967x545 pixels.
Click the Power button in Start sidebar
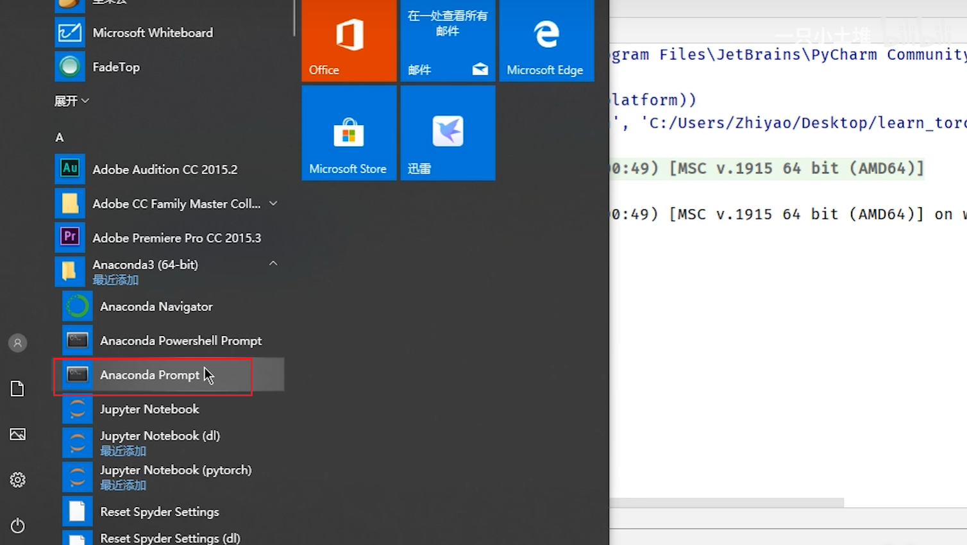tap(17, 526)
